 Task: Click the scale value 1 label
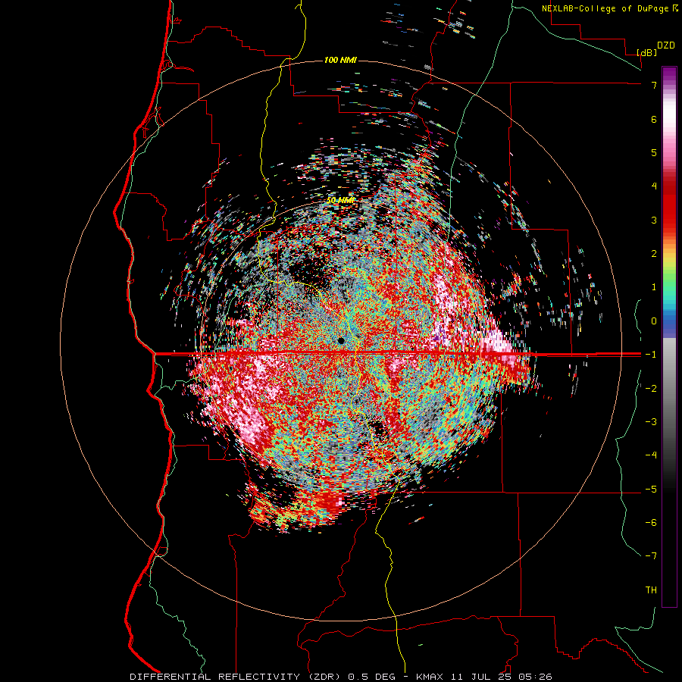(x=654, y=287)
